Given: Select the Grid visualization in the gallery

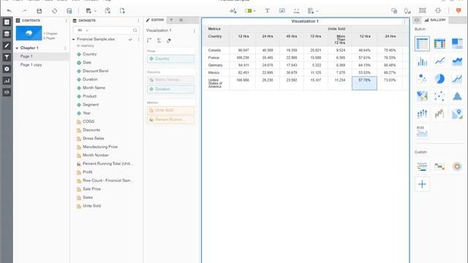Looking at the screenshot, I should click(x=422, y=44).
